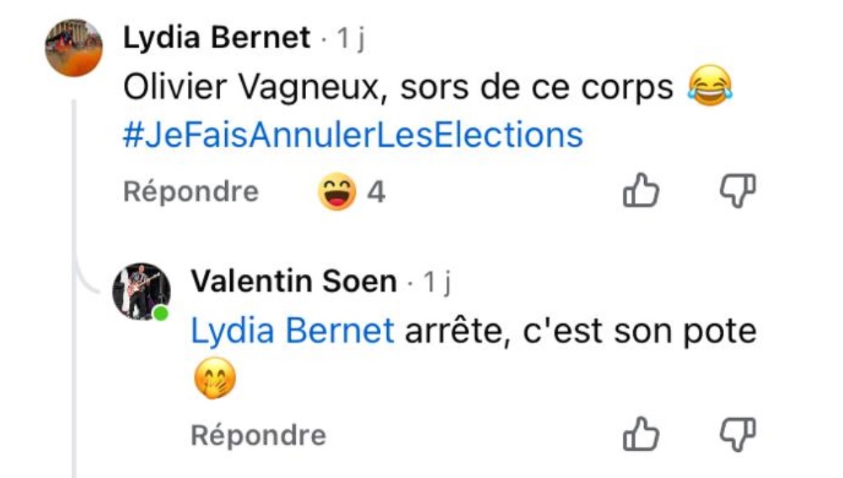Click the laughing-crying emoji in Lydia's comment
Screen dimensions: 843x478
pos(709,88)
